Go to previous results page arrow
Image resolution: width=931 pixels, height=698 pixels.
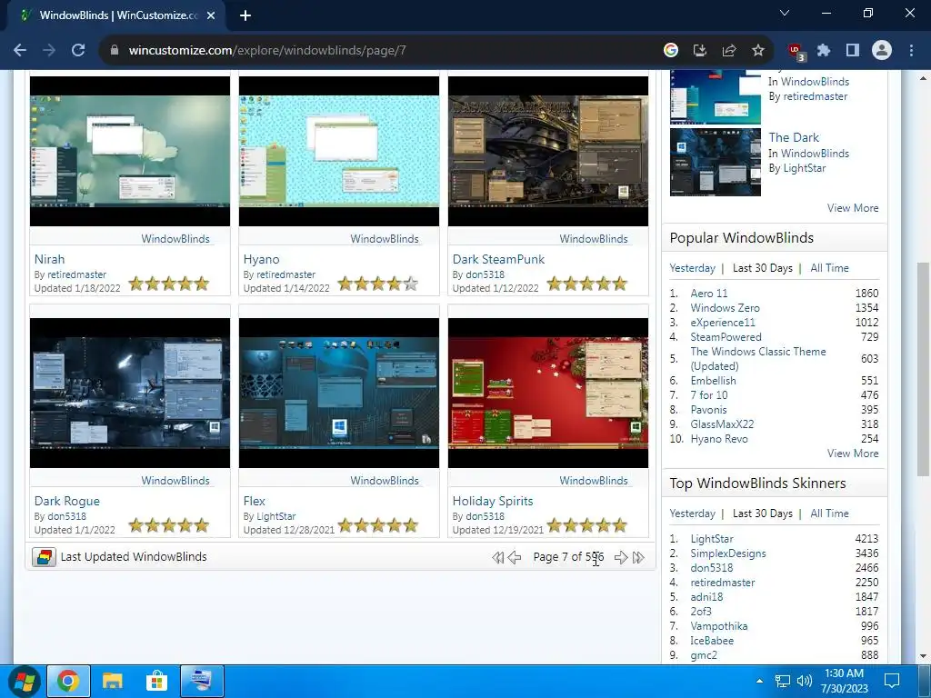[515, 557]
